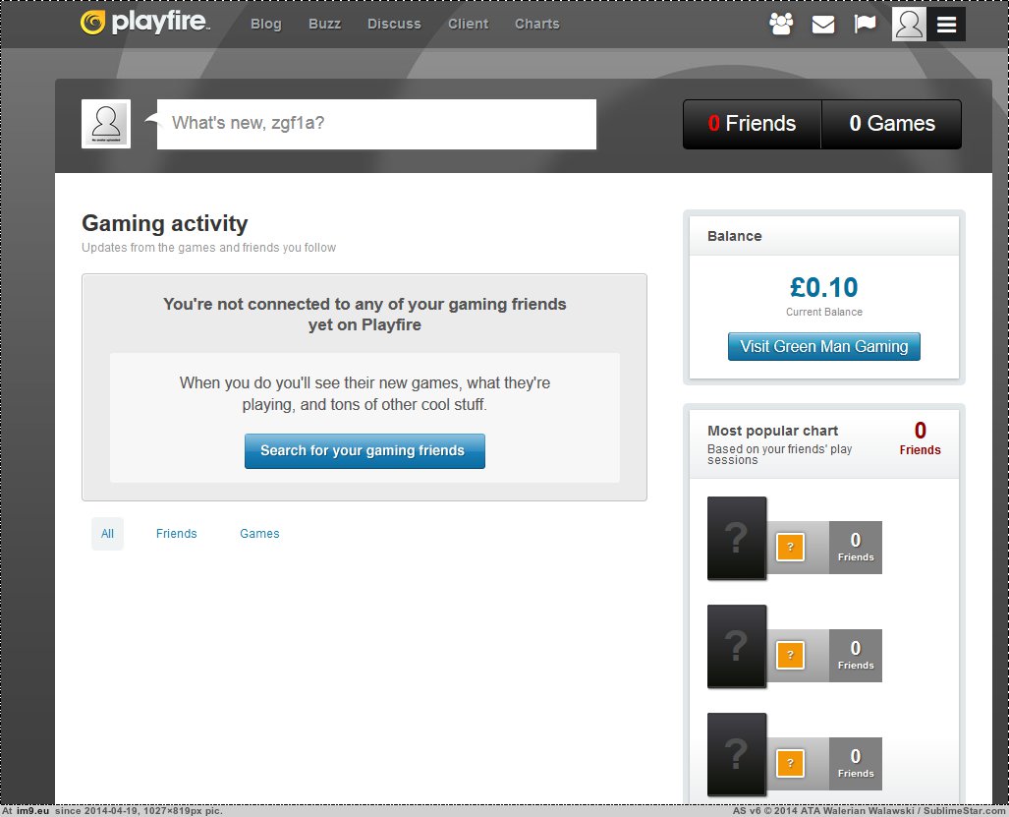Open the 0 Friends counter button

[752, 124]
